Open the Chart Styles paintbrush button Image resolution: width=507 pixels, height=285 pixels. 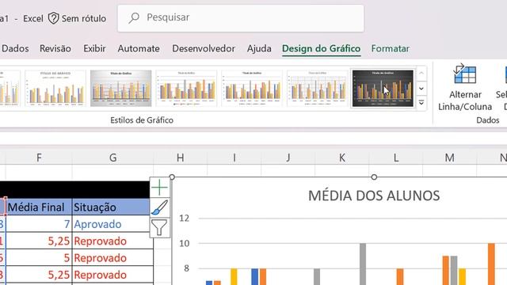tap(159, 207)
